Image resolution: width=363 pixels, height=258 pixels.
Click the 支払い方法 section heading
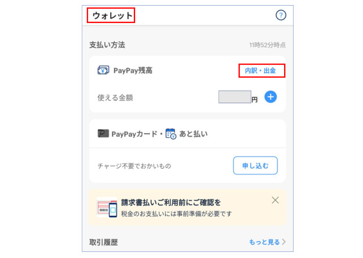pos(107,45)
